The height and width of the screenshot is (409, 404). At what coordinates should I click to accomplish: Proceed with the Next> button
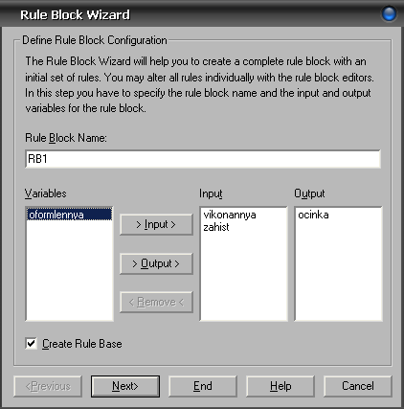[125, 386]
